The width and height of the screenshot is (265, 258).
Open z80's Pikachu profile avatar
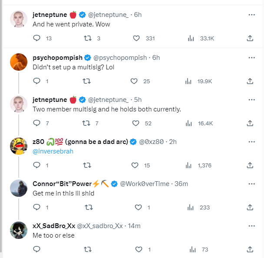[19, 147]
